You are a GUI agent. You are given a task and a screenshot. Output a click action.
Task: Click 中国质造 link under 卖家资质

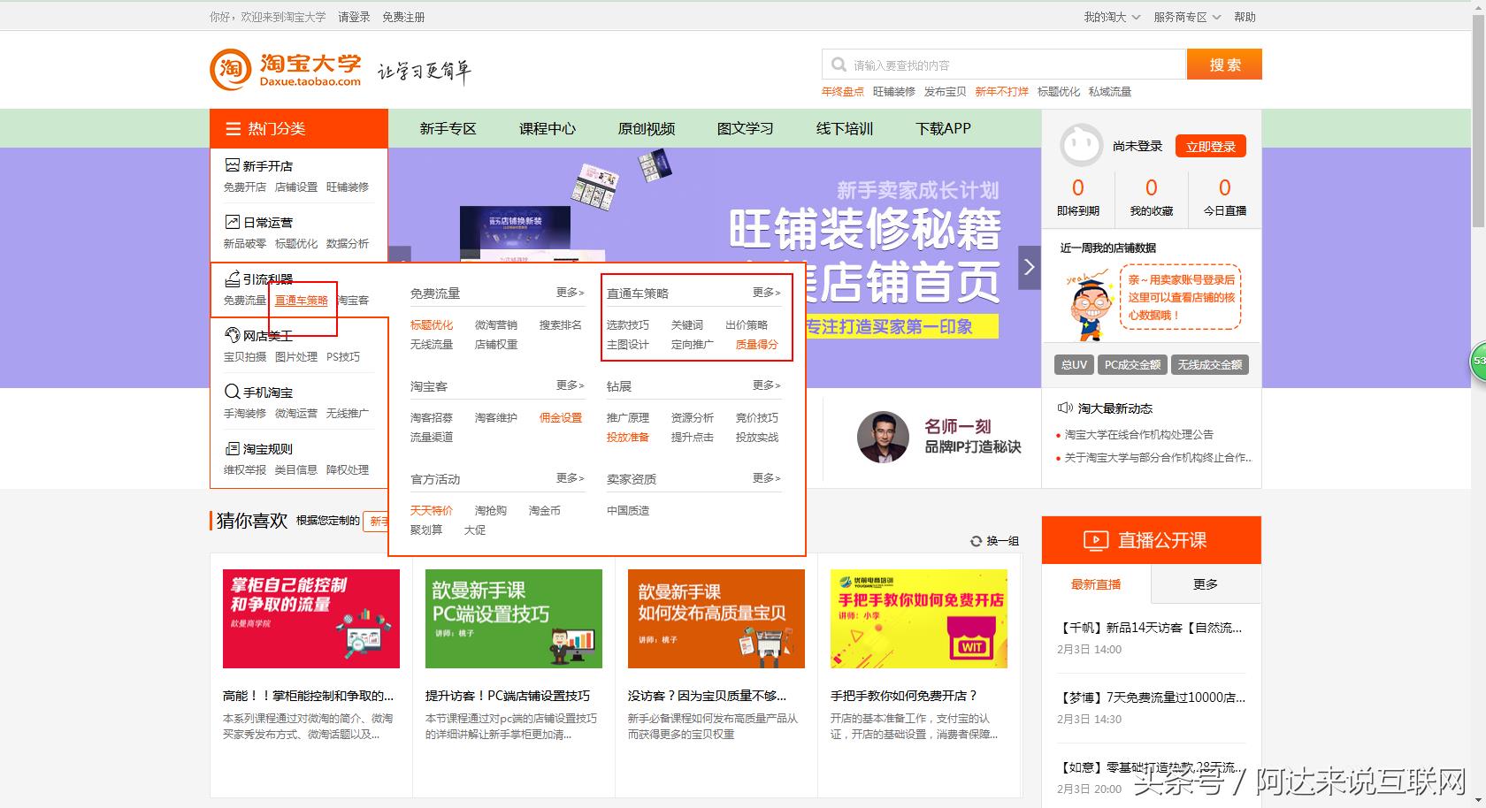[628, 511]
